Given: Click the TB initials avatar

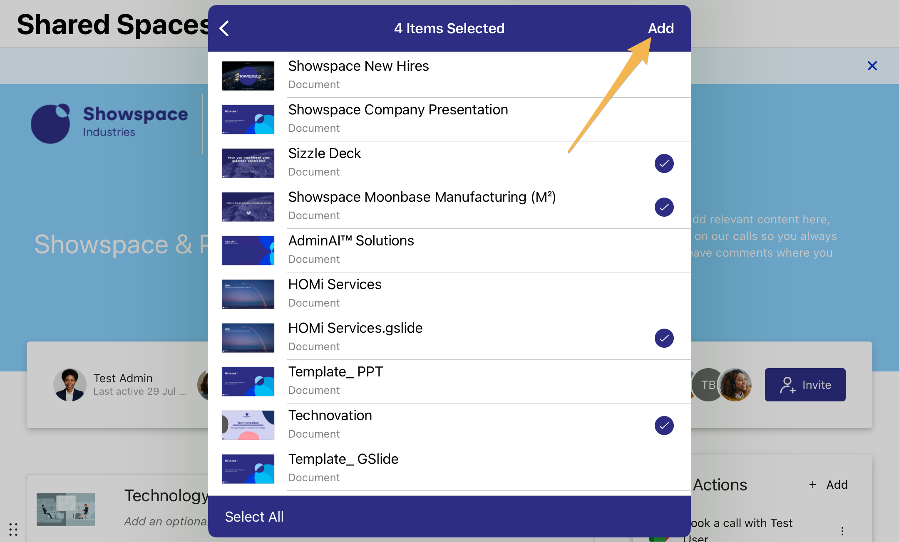Looking at the screenshot, I should (x=708, y=385).
